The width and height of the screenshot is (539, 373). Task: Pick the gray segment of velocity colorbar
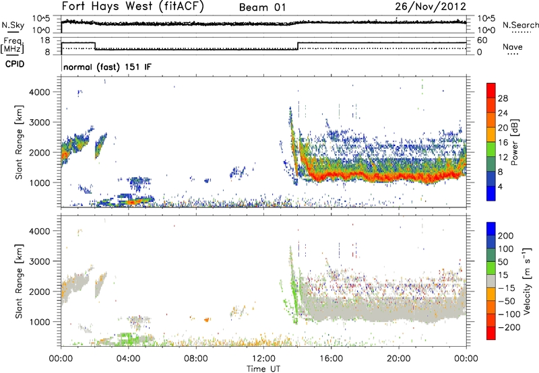491,281
